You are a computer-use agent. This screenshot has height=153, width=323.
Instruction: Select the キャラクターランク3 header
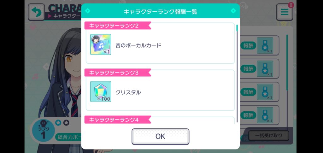pos(118,73)
